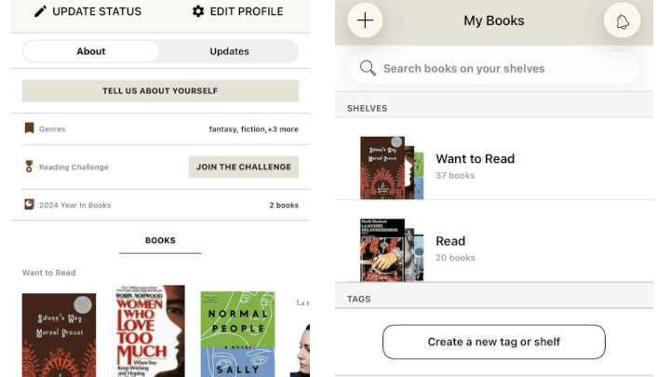Tap the Genres bookmark icon
The image size is (670, 377).
[x=29, y=128]
